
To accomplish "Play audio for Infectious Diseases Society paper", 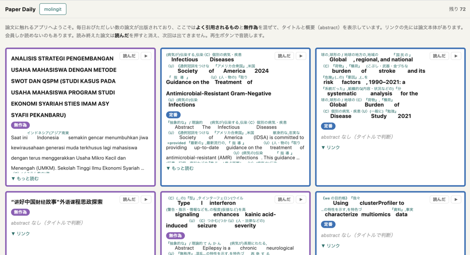I will (301, 56).
